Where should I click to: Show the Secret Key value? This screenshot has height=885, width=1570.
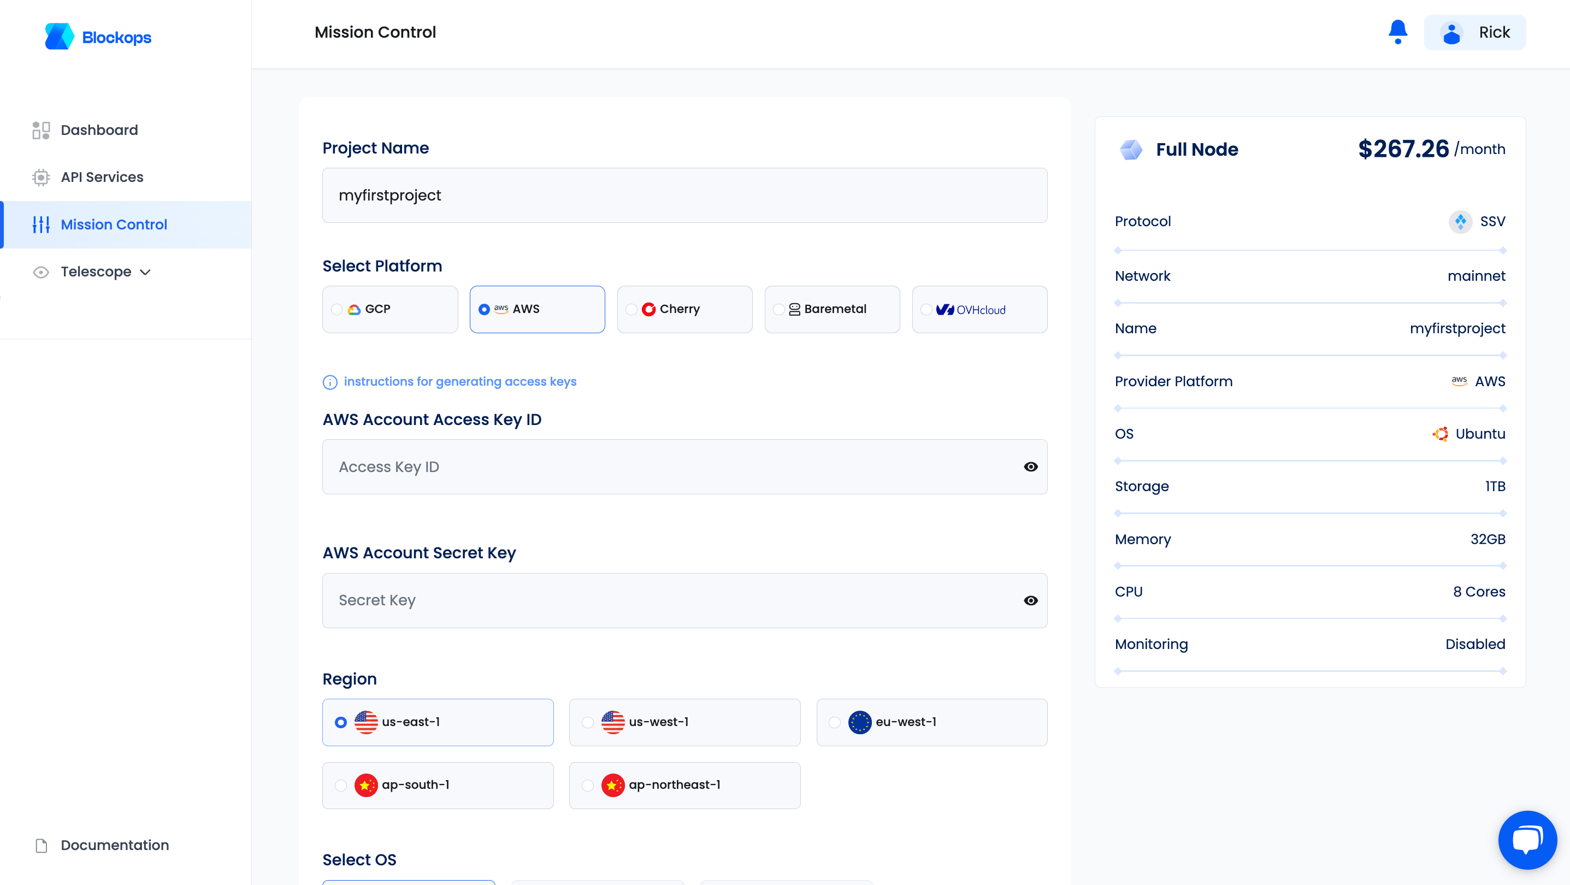(x=1031, y=601)
